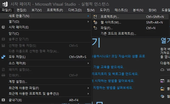Open the 디버그(D) menu

pos(75,10)
